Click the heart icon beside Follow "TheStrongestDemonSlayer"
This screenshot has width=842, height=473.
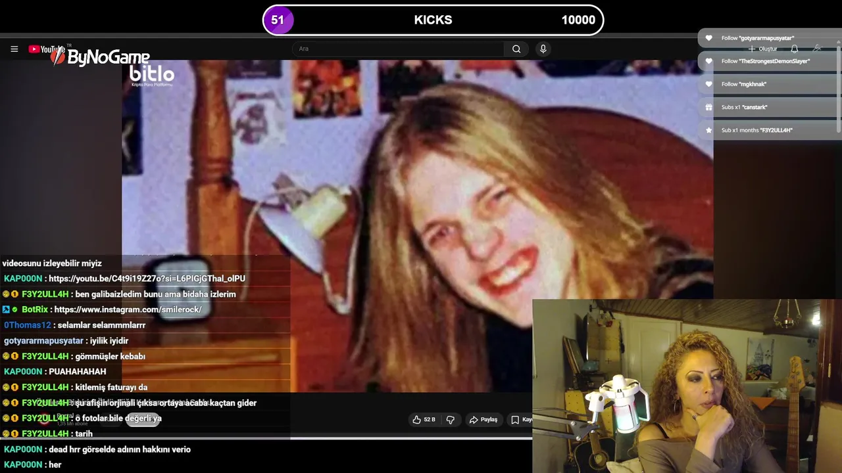coord(708,61)
